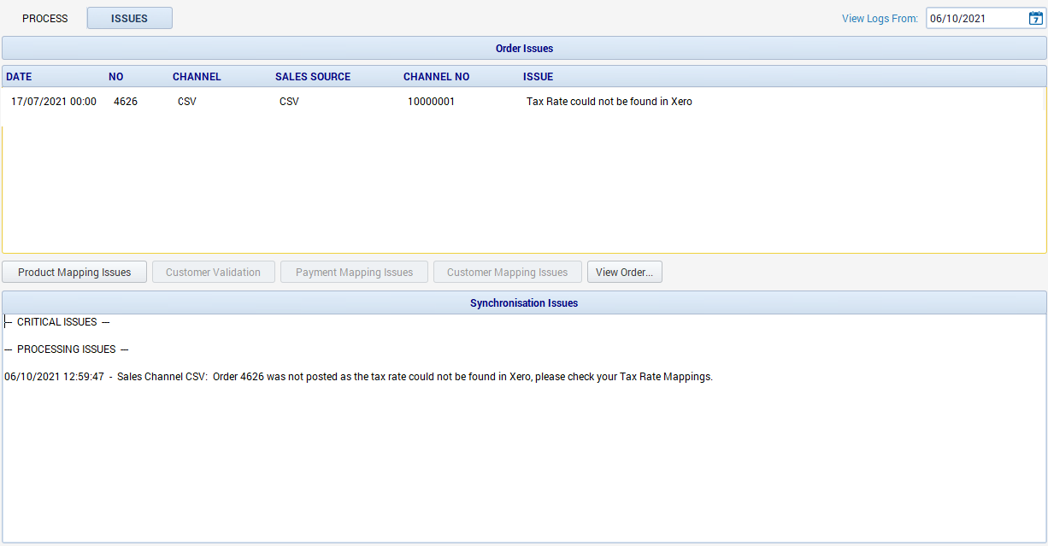This screenshot has width=1048, height=546.
Task: Click the View Logs From label
Action: point(880,19)
